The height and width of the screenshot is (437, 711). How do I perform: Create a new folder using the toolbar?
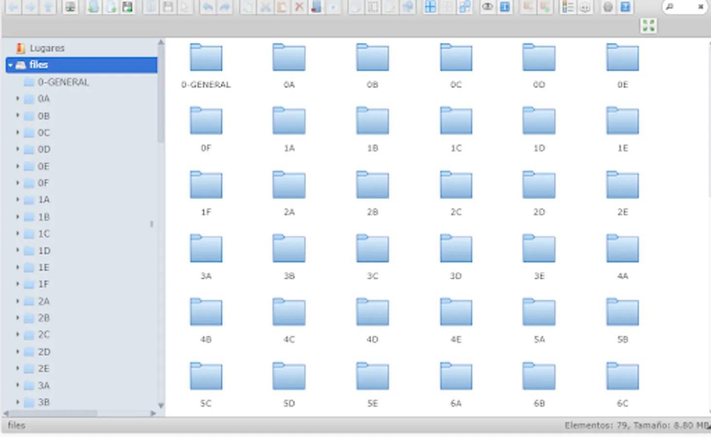click(94, 7)
